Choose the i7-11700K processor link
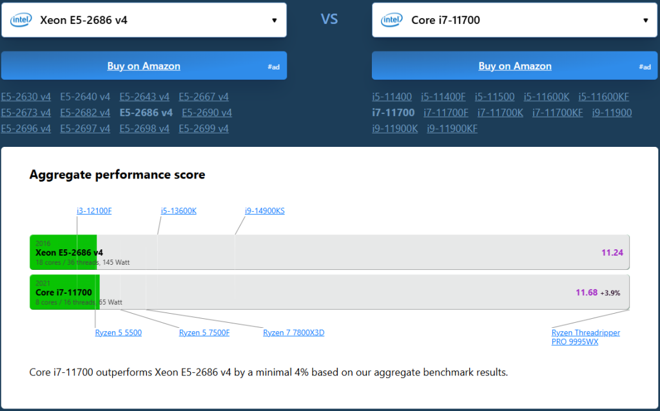The width and height of the screenshot is (660, 411). point(500,113)
